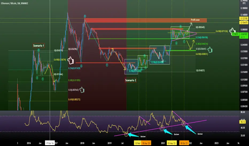Click the 0.618(0.071126) fib label
Viewport: 249px width, 146px height.
[222, 31]
